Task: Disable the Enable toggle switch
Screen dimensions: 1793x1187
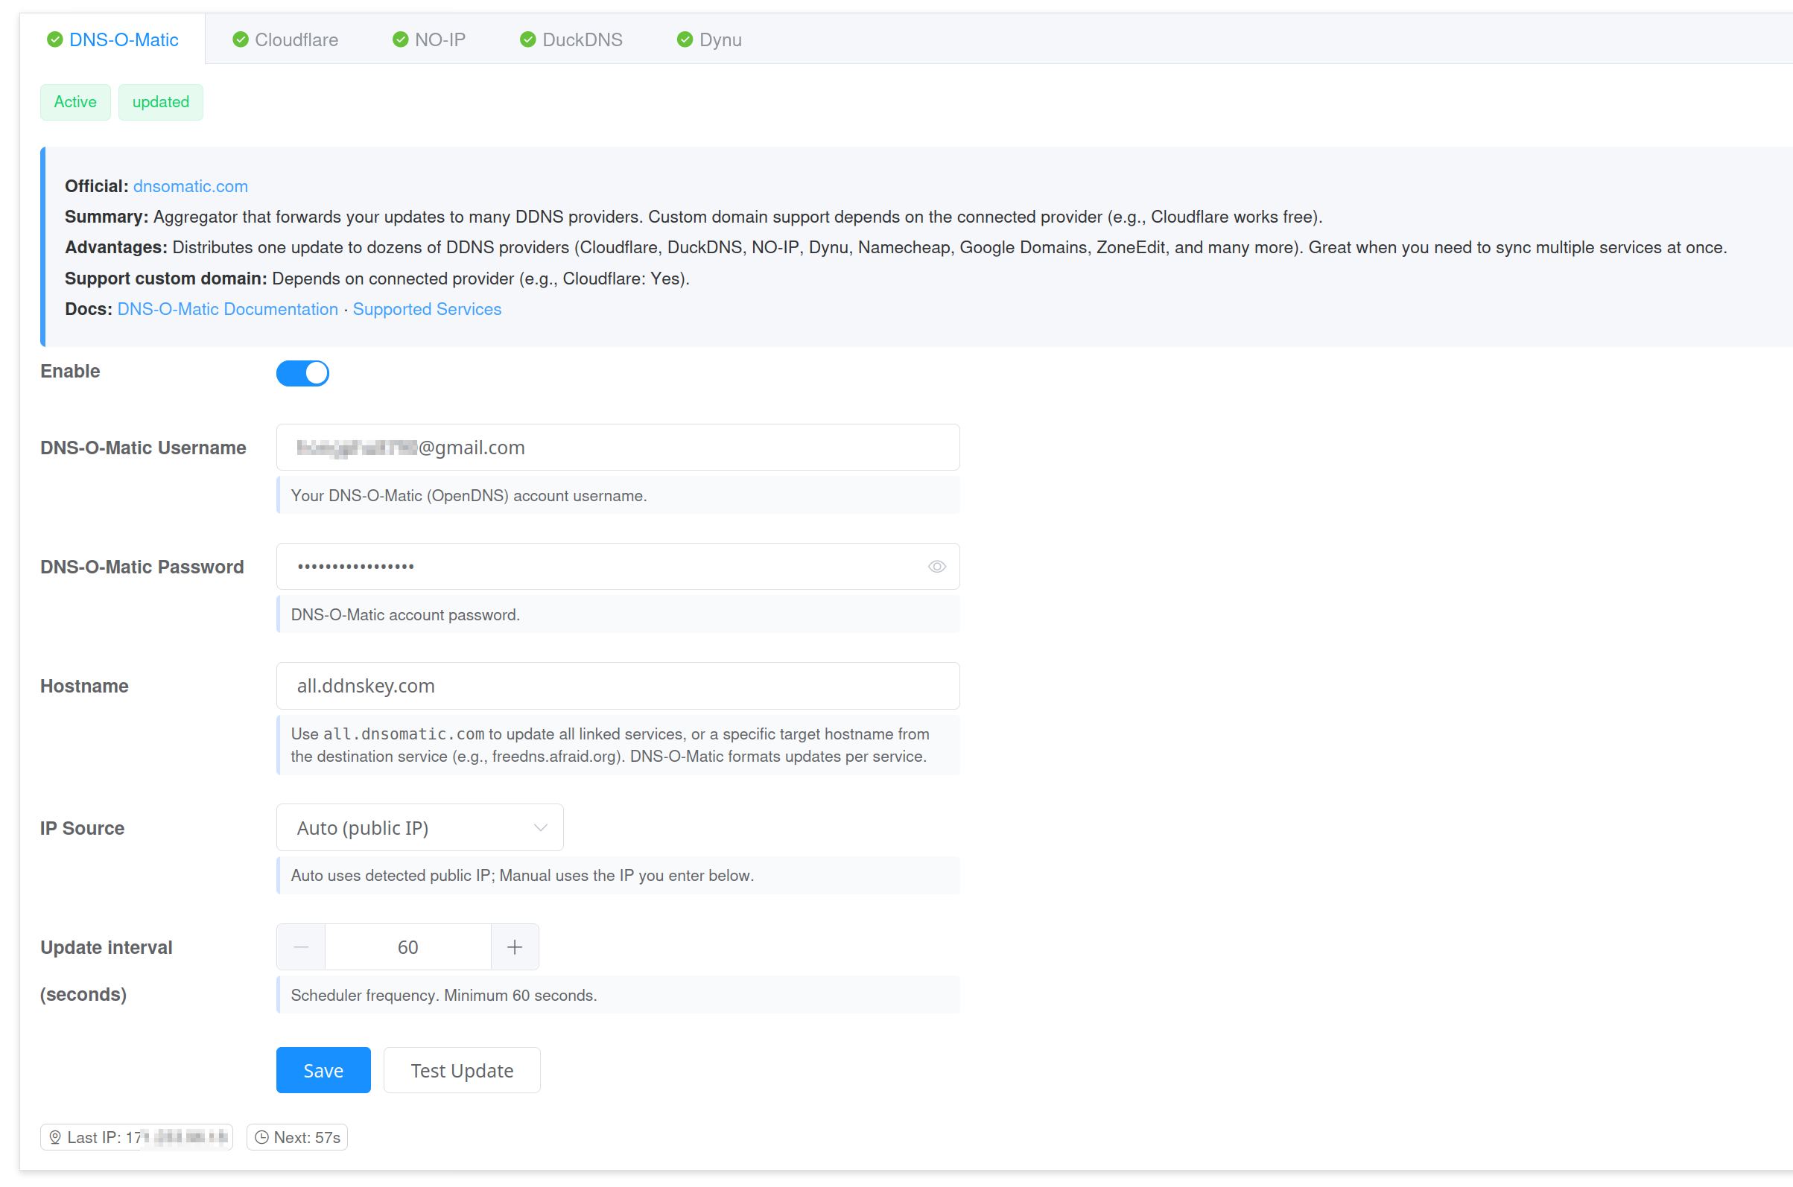Action: [302, 372]
